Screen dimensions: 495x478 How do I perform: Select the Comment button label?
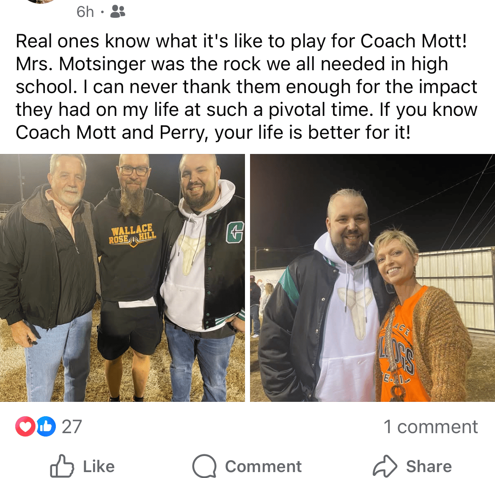(263, 466)
